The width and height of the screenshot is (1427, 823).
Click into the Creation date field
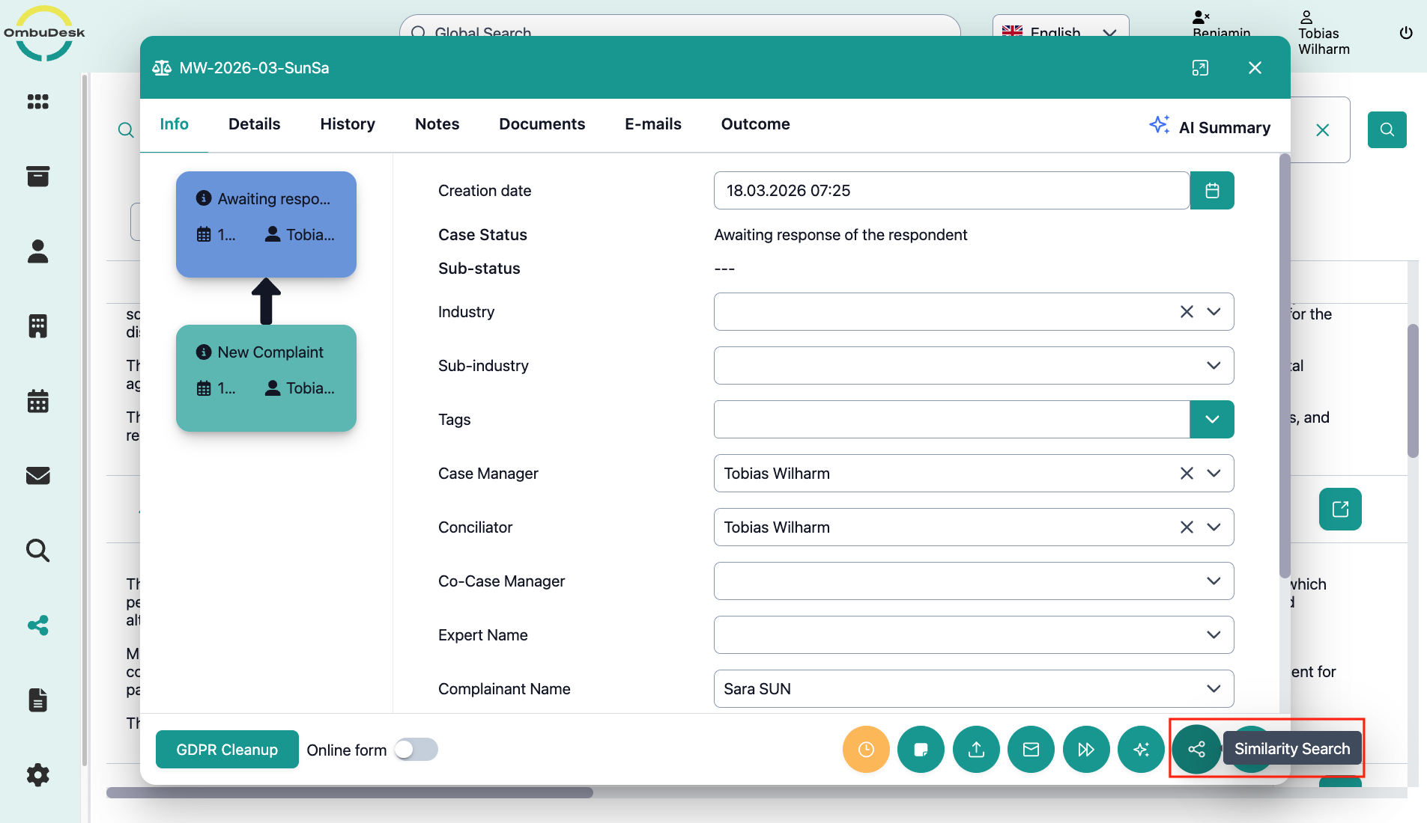click(951, 191)
